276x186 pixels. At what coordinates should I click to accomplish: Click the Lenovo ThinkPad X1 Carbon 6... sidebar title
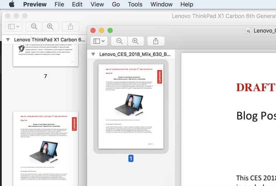point(50,40)
